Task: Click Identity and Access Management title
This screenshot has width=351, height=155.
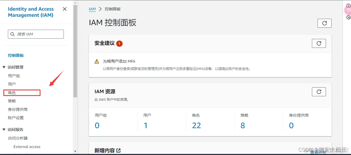Action: click(x=31, y=12)
